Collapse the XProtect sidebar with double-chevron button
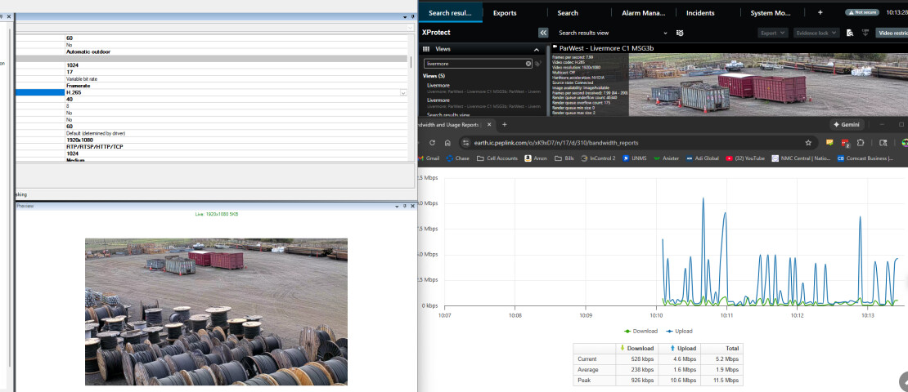908x392 pixels. tap(543, 33)
